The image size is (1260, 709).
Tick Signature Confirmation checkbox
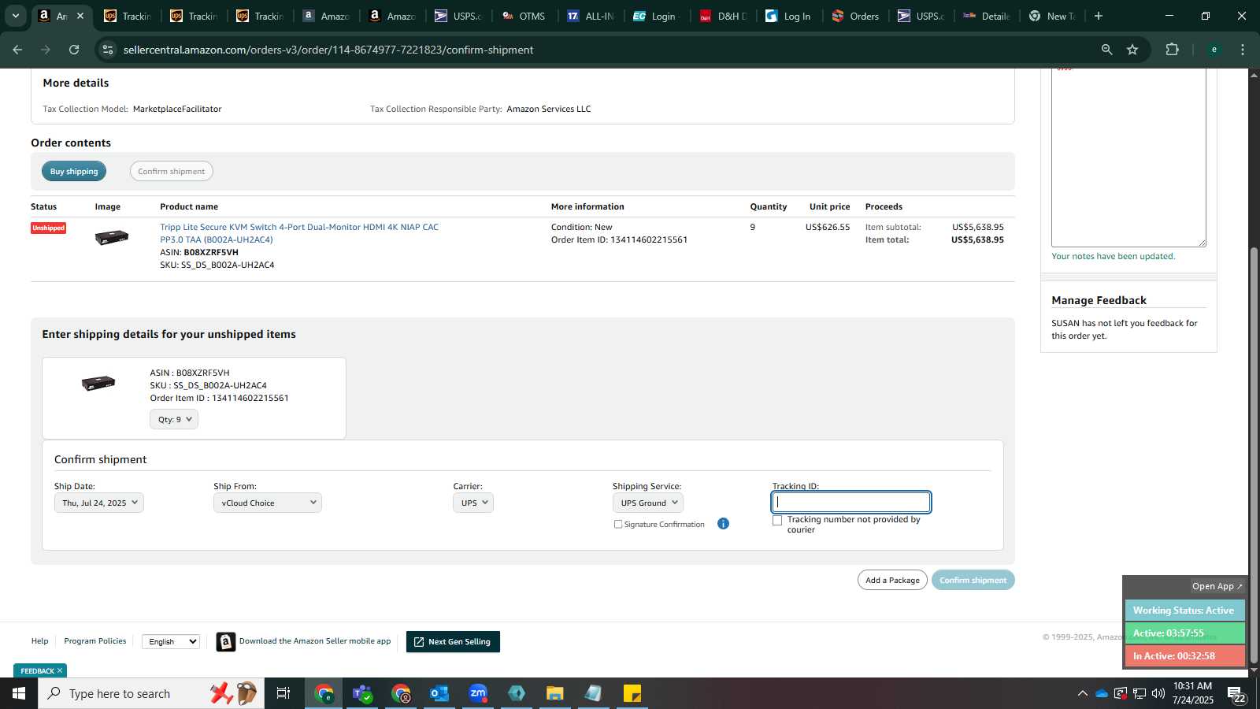tap(618, 524)
